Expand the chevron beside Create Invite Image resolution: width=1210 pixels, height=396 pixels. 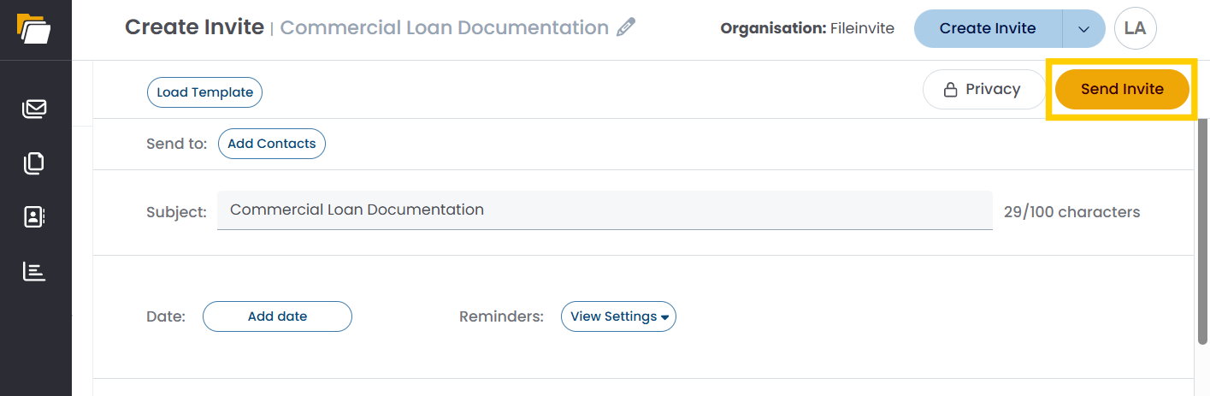[1083, 28]
